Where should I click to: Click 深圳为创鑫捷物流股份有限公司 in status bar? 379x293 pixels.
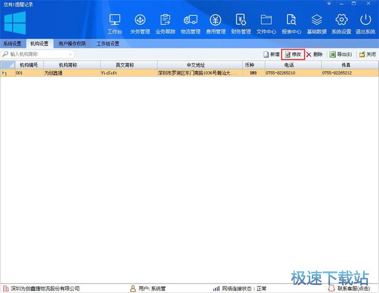[x=45, y=288]
